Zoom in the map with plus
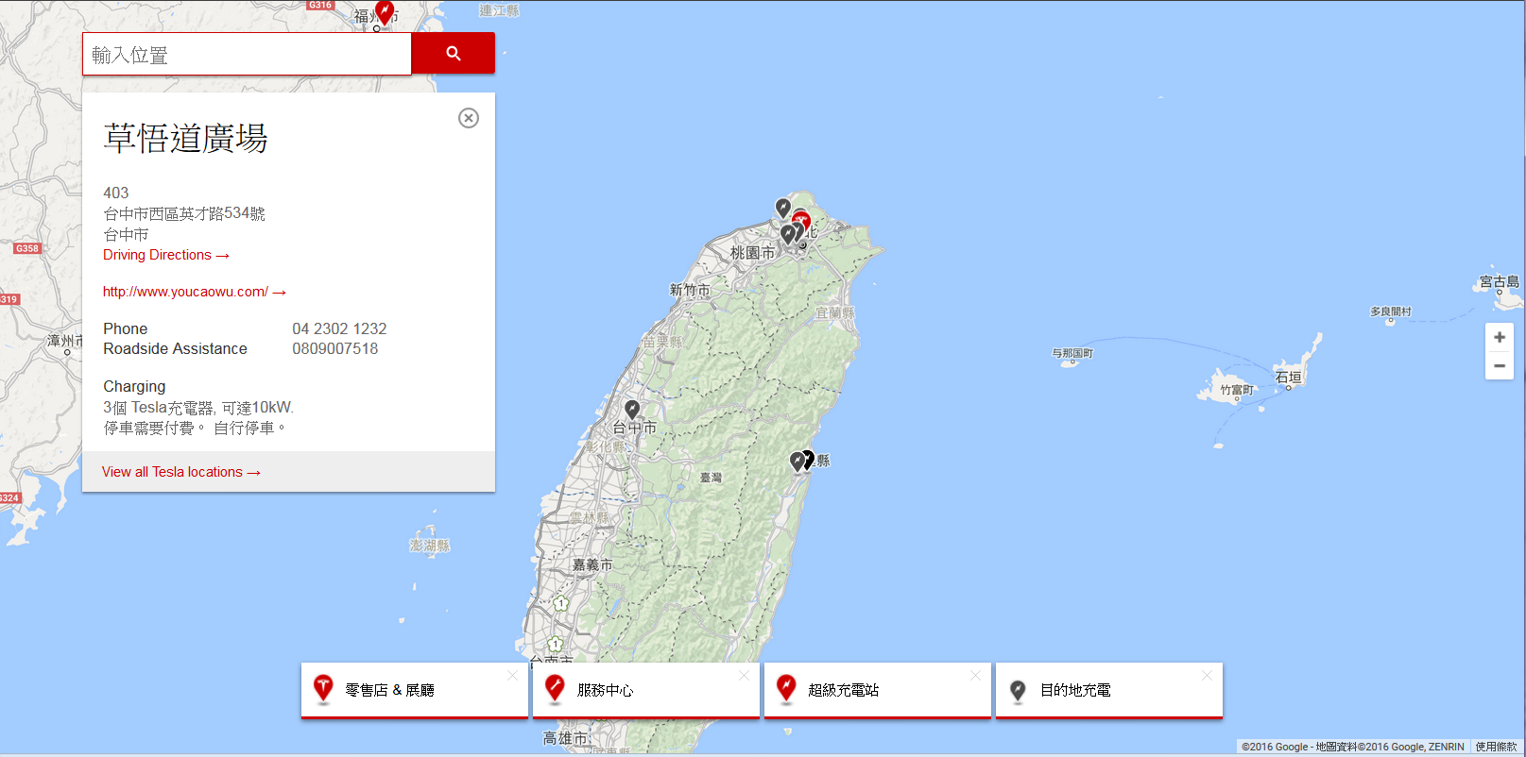The height and width of the screenshot is (757, 1526). point(1500,337)
